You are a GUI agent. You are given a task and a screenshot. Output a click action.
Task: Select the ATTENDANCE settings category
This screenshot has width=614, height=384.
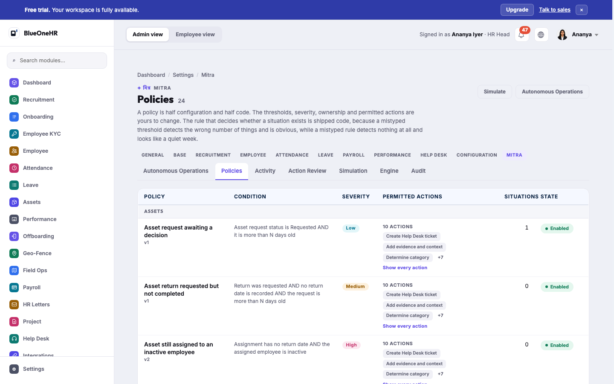pos(292,155)
